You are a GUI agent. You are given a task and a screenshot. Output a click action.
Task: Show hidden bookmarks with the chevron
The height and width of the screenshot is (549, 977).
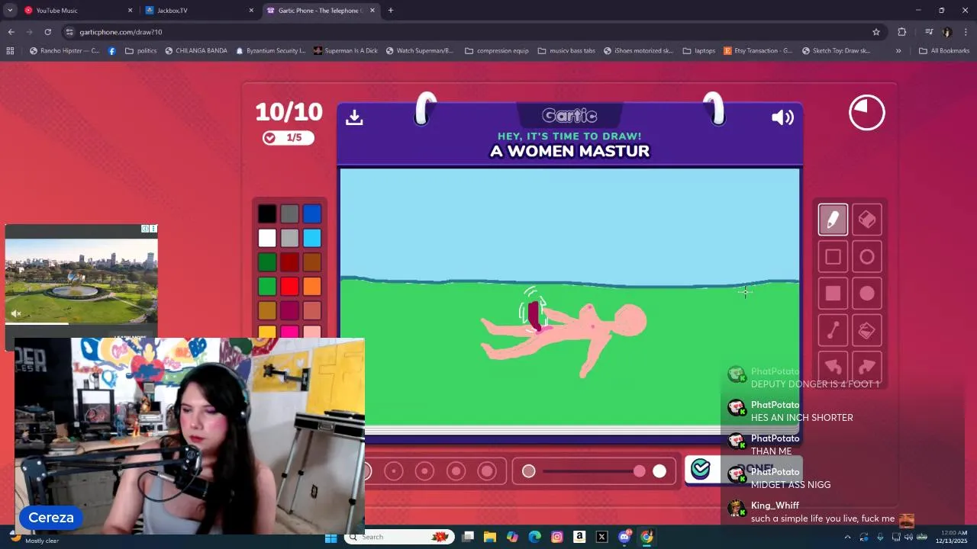click(x=898, y=51)
